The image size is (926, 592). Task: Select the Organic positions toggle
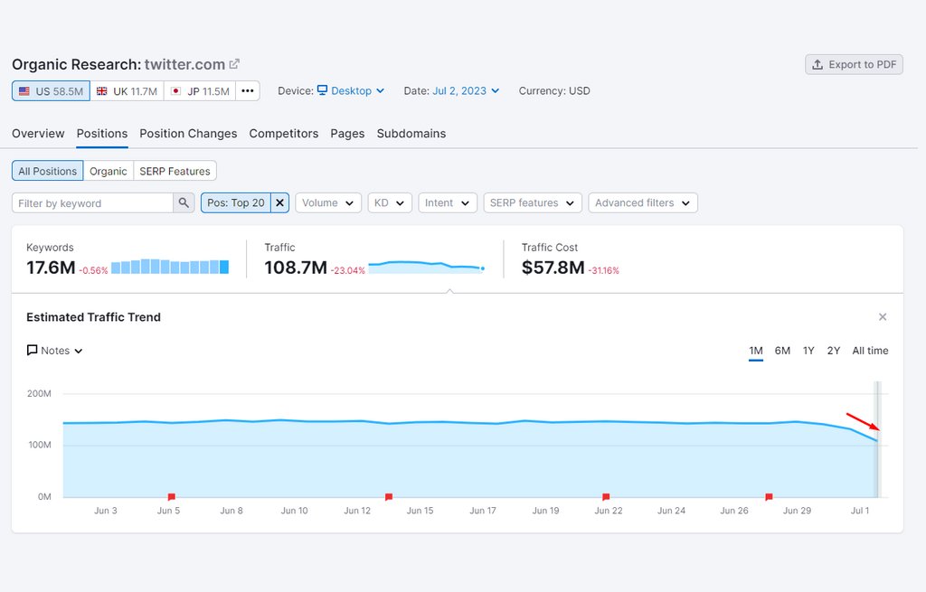pyautogui.click(x=109, y=171)
